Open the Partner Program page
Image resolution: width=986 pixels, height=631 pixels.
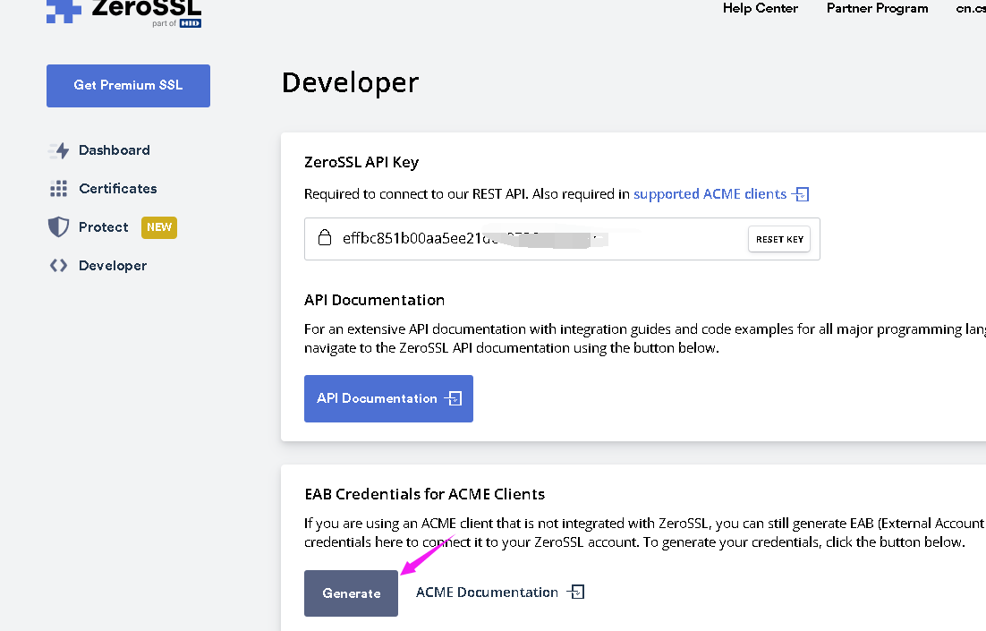click(x=877, y=8)
